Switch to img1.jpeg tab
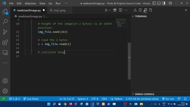Viewport: 190px width, 107px height. [x=59, y=10]
